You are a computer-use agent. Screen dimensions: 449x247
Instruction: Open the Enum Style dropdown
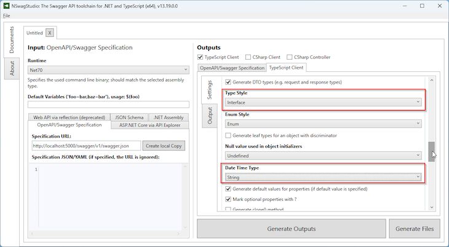[324, 123]
